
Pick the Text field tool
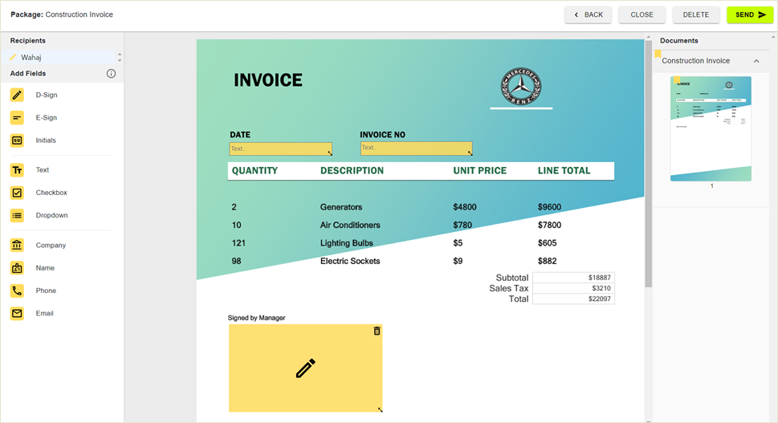[17, 170]
